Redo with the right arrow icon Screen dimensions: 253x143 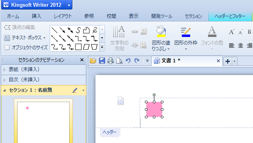coord(137,61)
